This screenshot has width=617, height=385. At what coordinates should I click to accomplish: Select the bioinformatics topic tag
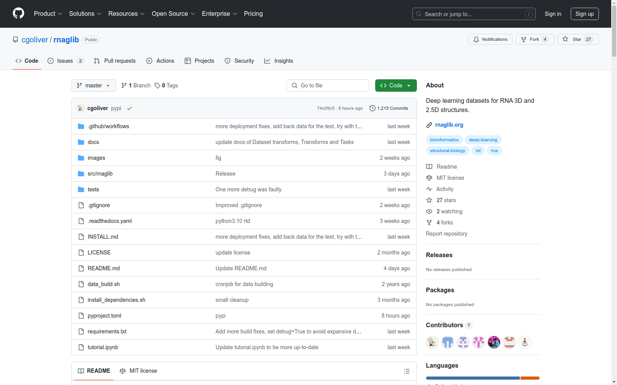(444, 140)
